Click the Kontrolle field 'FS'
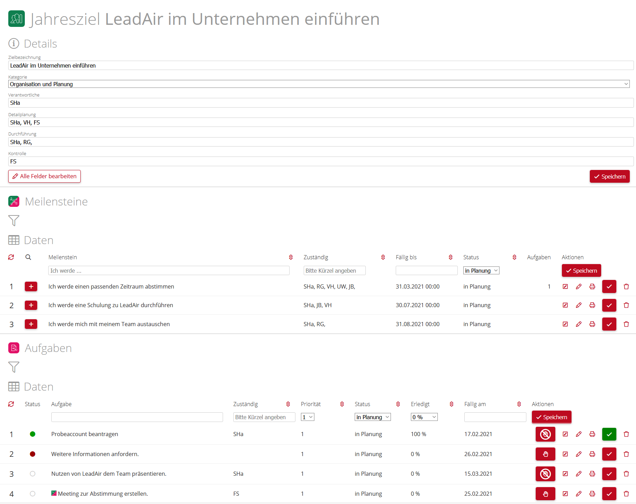The width and height of the screenshot is (636, 504). 321,161
